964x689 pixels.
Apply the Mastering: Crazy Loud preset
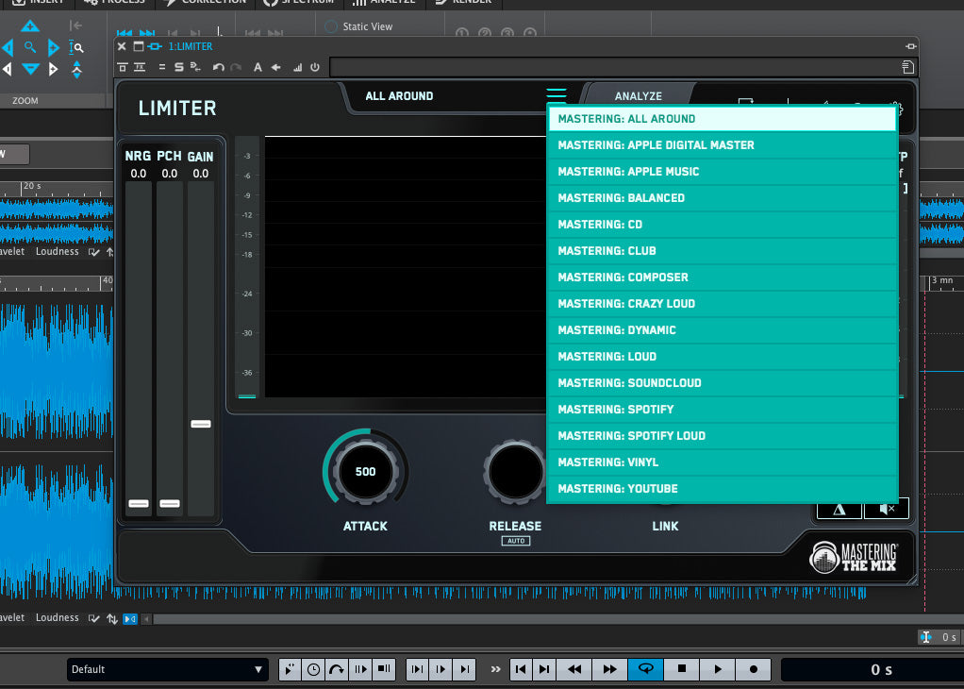(x=723, y=304)
